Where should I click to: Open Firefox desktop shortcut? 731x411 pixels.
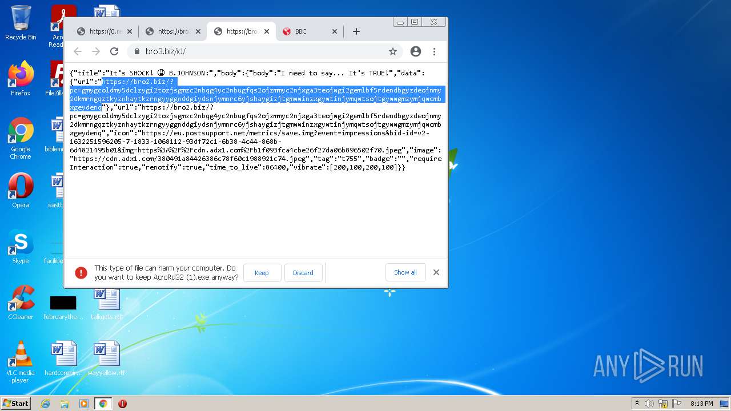(21, 79)
